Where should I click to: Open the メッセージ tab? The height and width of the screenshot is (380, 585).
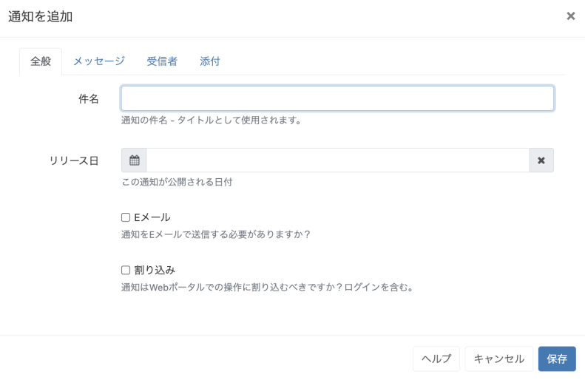pyautogui.click(x=99, y=61)
